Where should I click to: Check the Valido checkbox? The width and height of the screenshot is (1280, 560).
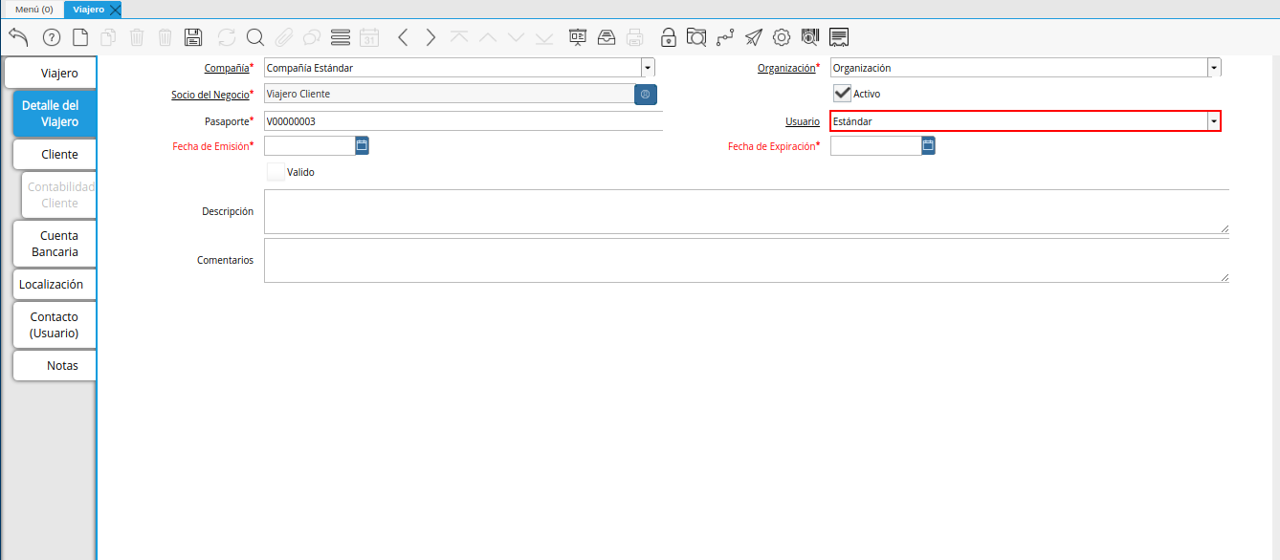[275, 172]
